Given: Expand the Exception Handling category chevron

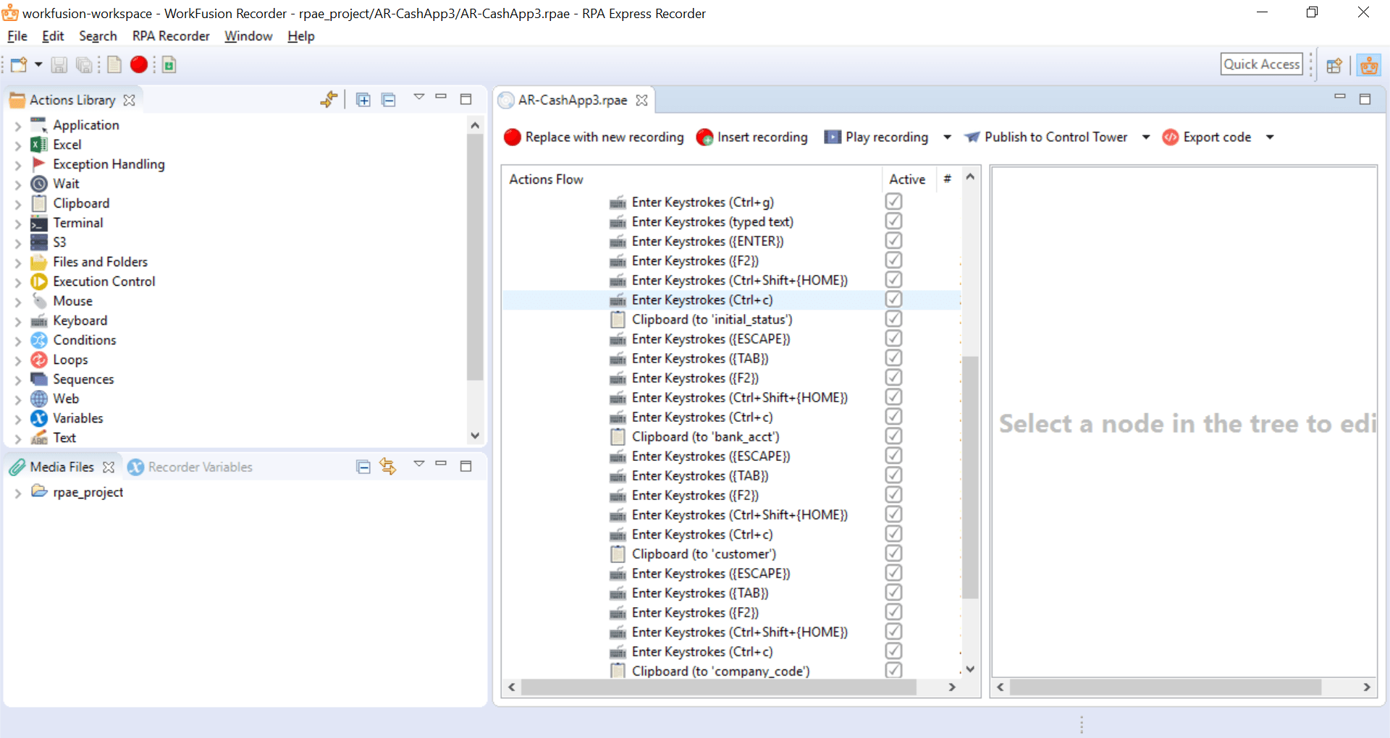Looking at the screenshot, I should pos(18,165).
